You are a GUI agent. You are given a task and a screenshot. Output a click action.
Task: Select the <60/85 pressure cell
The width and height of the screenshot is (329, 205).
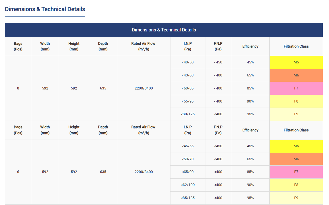click(x=188, y=88)
